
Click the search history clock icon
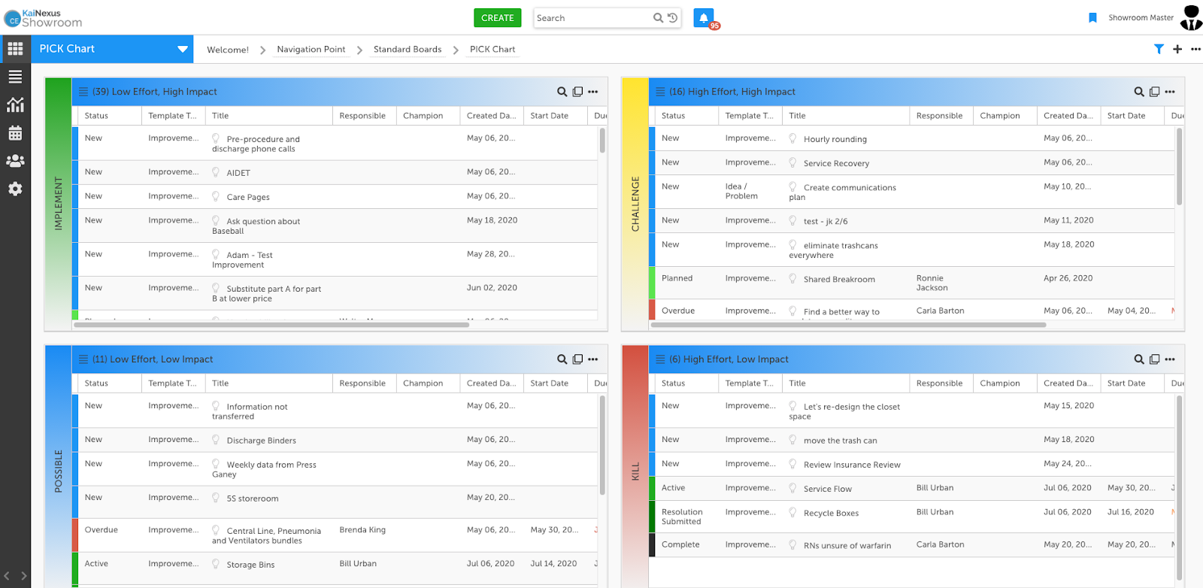tap(673, 18)
